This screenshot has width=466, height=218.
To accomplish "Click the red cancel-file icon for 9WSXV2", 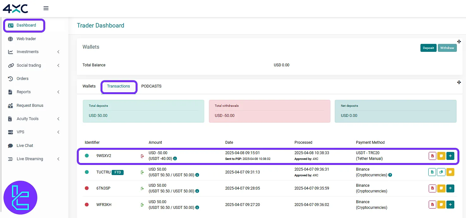I will (432, 156).
